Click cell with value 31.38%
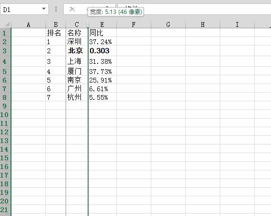Image resolution: width=271 pixels, height=216 pixels. (x=102, y=61)
